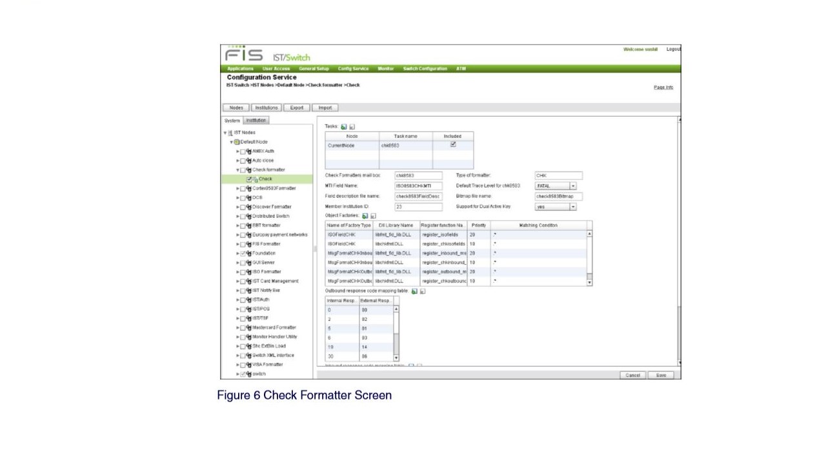Click the EBT formatter node icon
The image size is (826, 464).
pyautogui.click(x=249, y=226)
